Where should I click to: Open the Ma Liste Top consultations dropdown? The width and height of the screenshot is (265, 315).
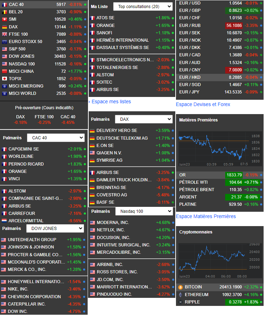[143, 7]
